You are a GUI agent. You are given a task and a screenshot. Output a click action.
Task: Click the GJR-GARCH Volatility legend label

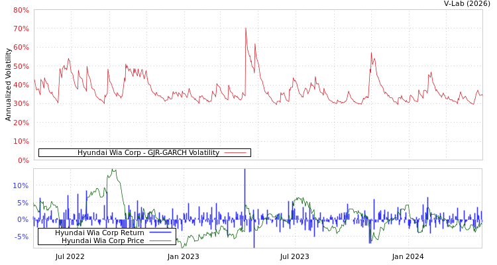(148, 153)
